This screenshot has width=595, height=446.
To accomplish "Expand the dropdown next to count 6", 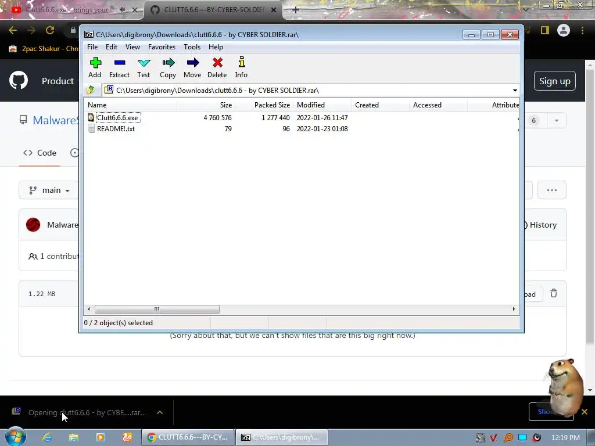I will click(x=556, y=121).
